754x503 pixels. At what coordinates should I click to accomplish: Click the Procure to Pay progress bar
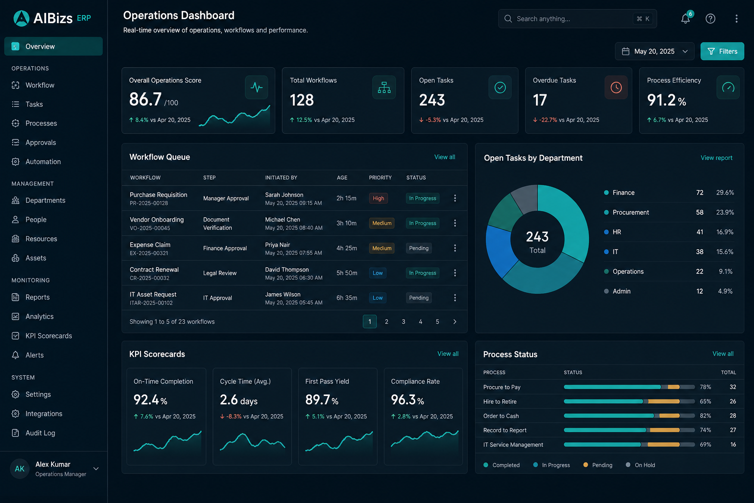(x=629, y=387)
